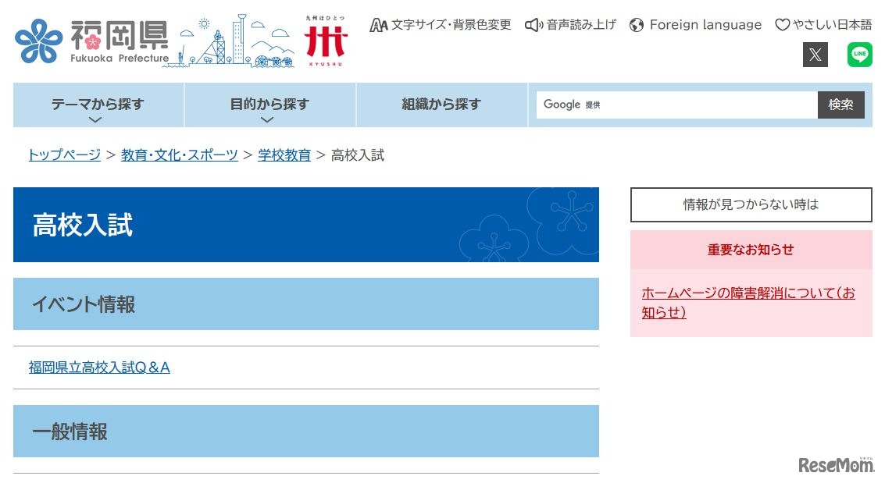885x483 pixels.
Task: Click the イベント情報 section header
Action: (306, 304)
